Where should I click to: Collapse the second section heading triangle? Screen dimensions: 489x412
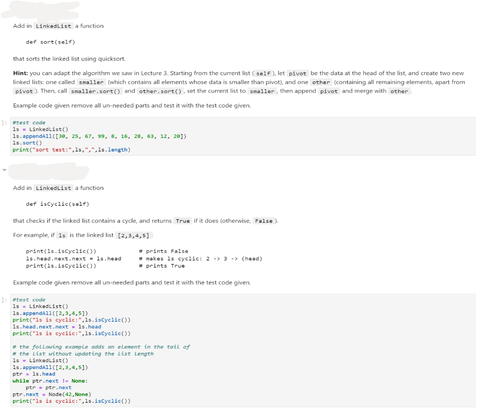4,169
